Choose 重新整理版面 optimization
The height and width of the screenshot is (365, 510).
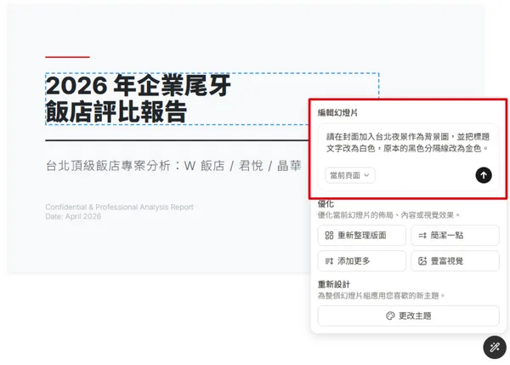(x=362, y=235)
